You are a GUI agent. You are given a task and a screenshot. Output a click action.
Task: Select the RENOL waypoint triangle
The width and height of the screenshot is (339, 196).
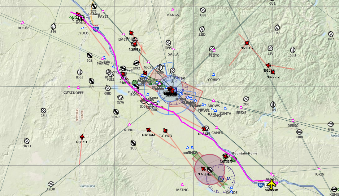tap(129, 125)
